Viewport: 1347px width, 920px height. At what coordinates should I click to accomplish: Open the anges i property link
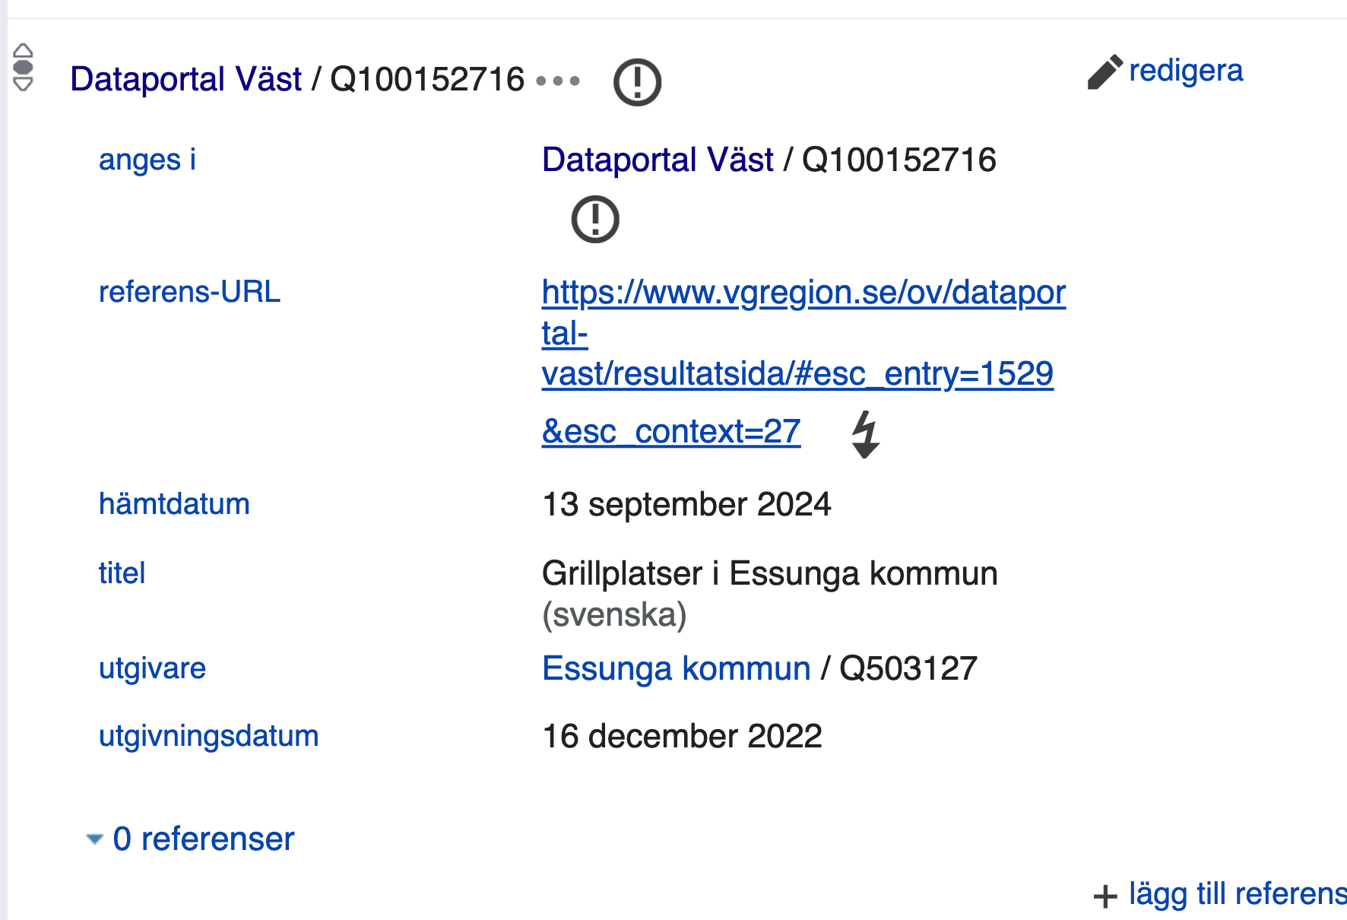pos(147,160)
